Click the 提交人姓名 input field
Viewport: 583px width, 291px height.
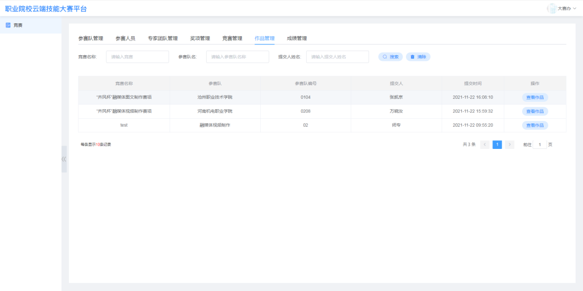pos(338,57)
